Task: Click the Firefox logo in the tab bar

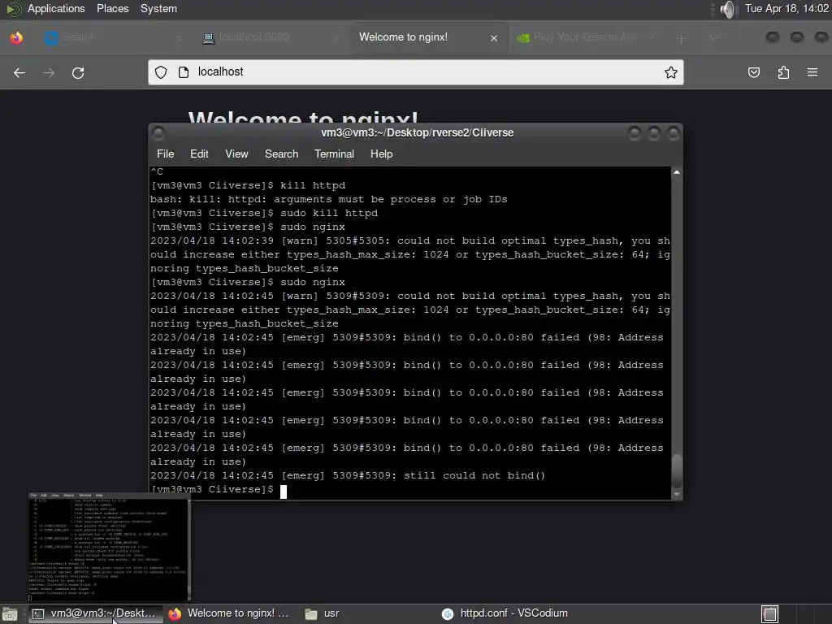Action: (16, 37)
